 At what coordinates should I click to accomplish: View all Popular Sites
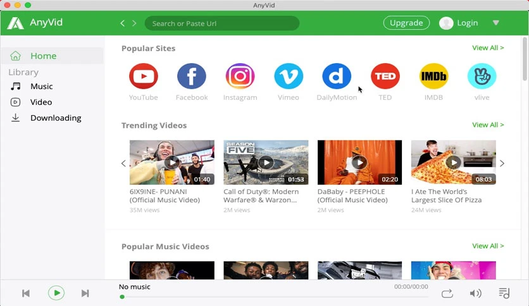click(488, 48)
